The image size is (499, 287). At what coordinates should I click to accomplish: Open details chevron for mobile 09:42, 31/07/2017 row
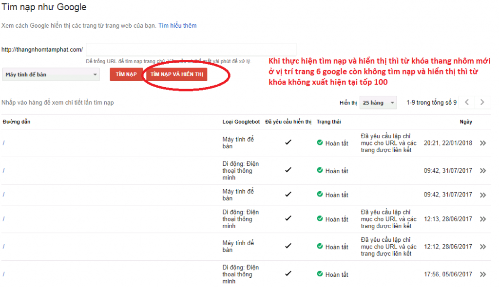(x=483, y=171)
